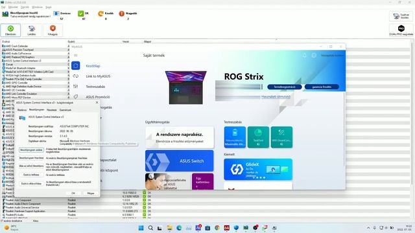This screenshot has height=233, width=415.
Task: Click the Termékregisztráció button in MyASUS
Action: (x=285, y=87)
